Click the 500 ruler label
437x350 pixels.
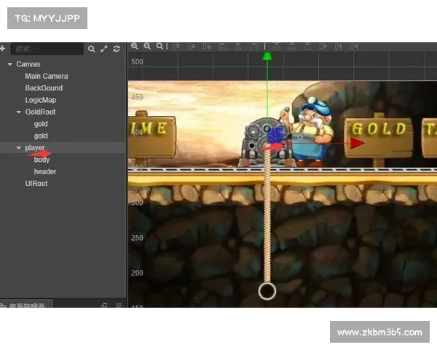(x=137, y=62)
